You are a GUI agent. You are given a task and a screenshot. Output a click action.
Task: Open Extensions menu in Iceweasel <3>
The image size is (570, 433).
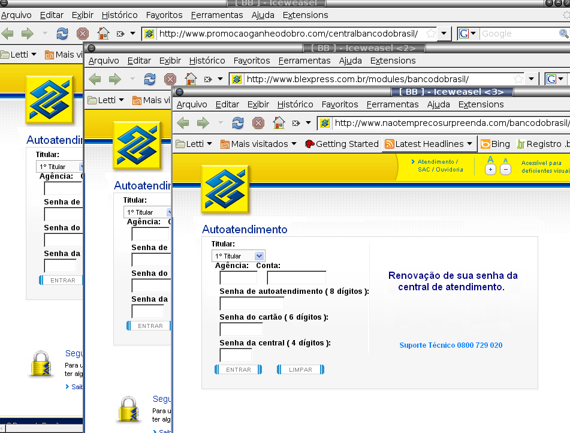[x=481, y=105]
